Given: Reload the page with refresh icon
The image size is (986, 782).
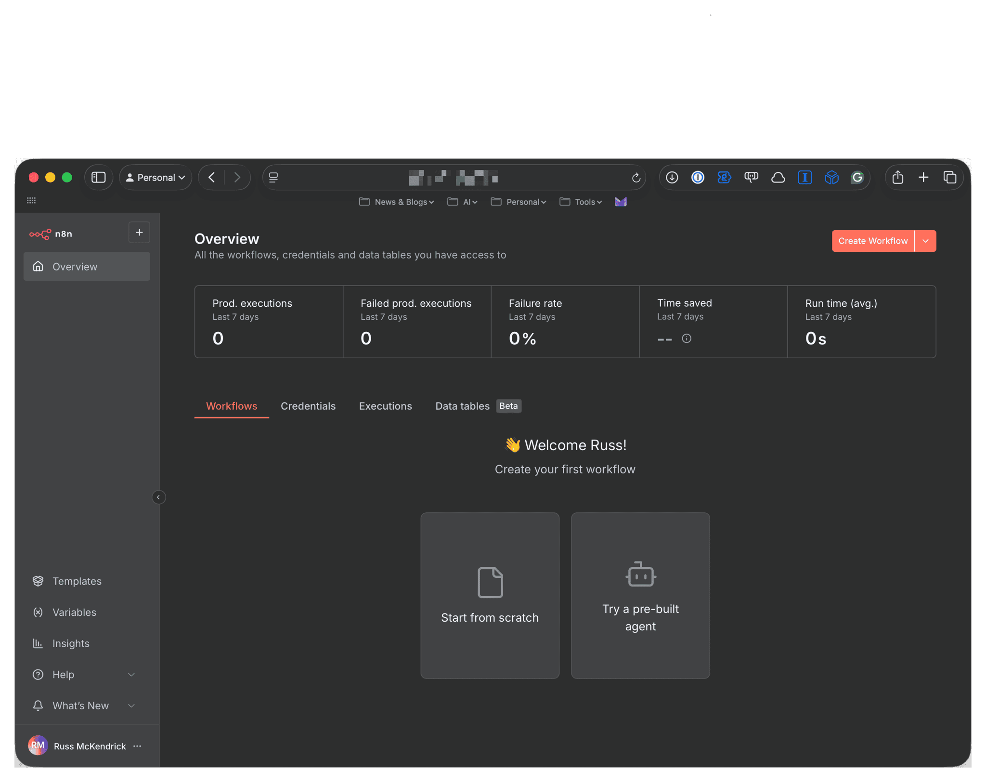Looking at the screenshot, I should (636, 178).
